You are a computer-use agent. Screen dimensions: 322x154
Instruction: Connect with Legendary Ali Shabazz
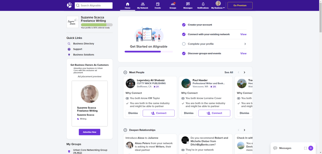point(159,113)
